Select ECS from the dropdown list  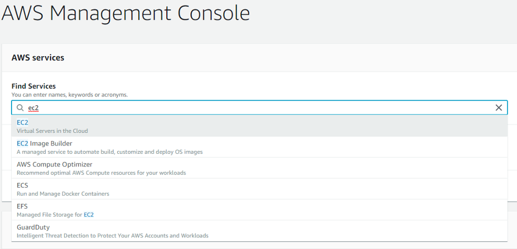(x=260, y=189)
